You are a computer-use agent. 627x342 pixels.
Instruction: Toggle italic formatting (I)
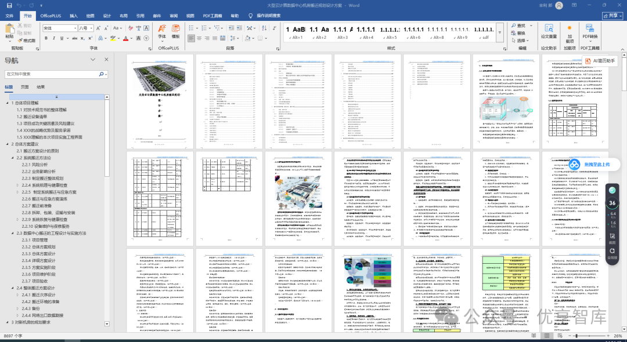(x=54, y=38)
